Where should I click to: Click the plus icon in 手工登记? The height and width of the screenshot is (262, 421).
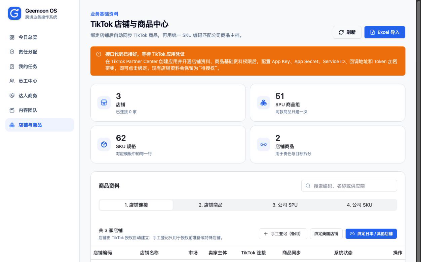266,234
